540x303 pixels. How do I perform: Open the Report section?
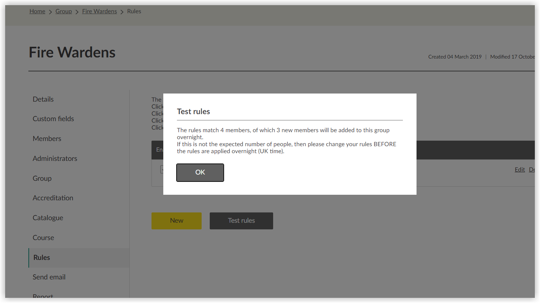[x=43, y=296]
